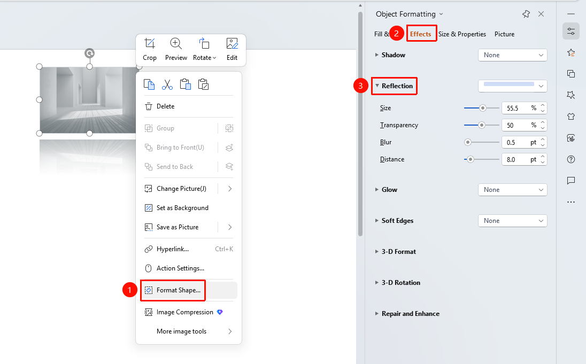
Task: Click the bring forward layer icon
Action: tap(229, 148)
